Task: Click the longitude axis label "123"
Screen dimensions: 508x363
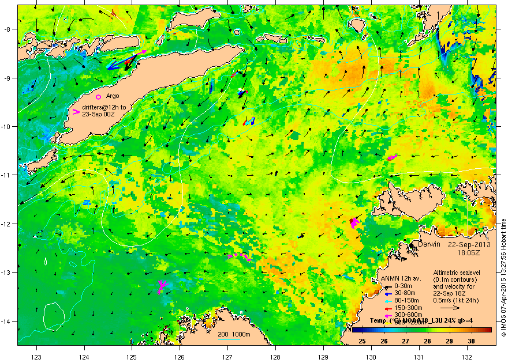Action: 36,357
